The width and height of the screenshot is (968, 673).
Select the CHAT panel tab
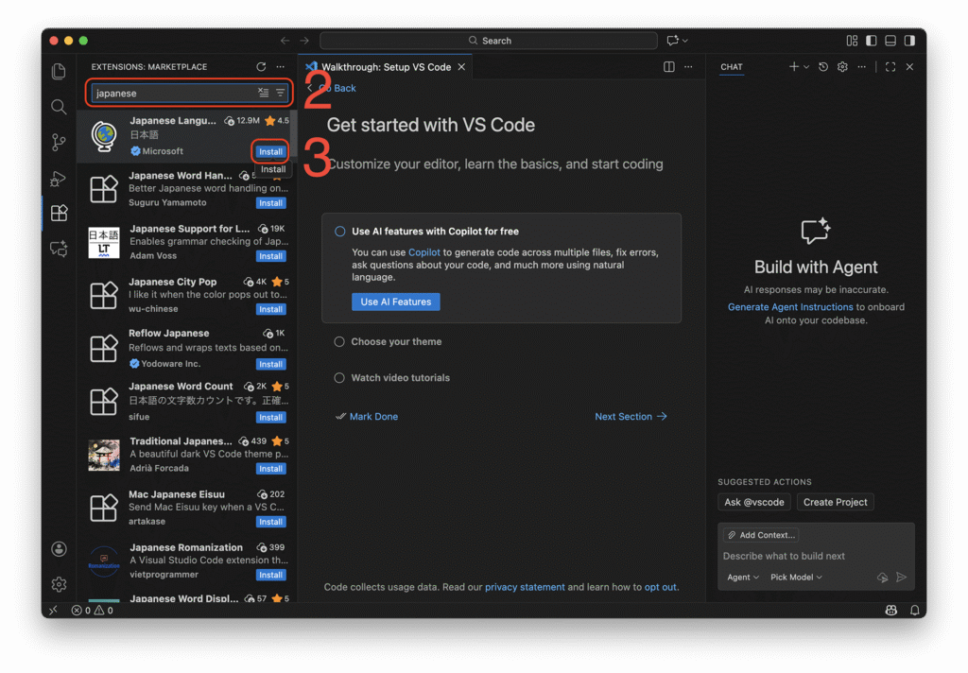point(731,67)
